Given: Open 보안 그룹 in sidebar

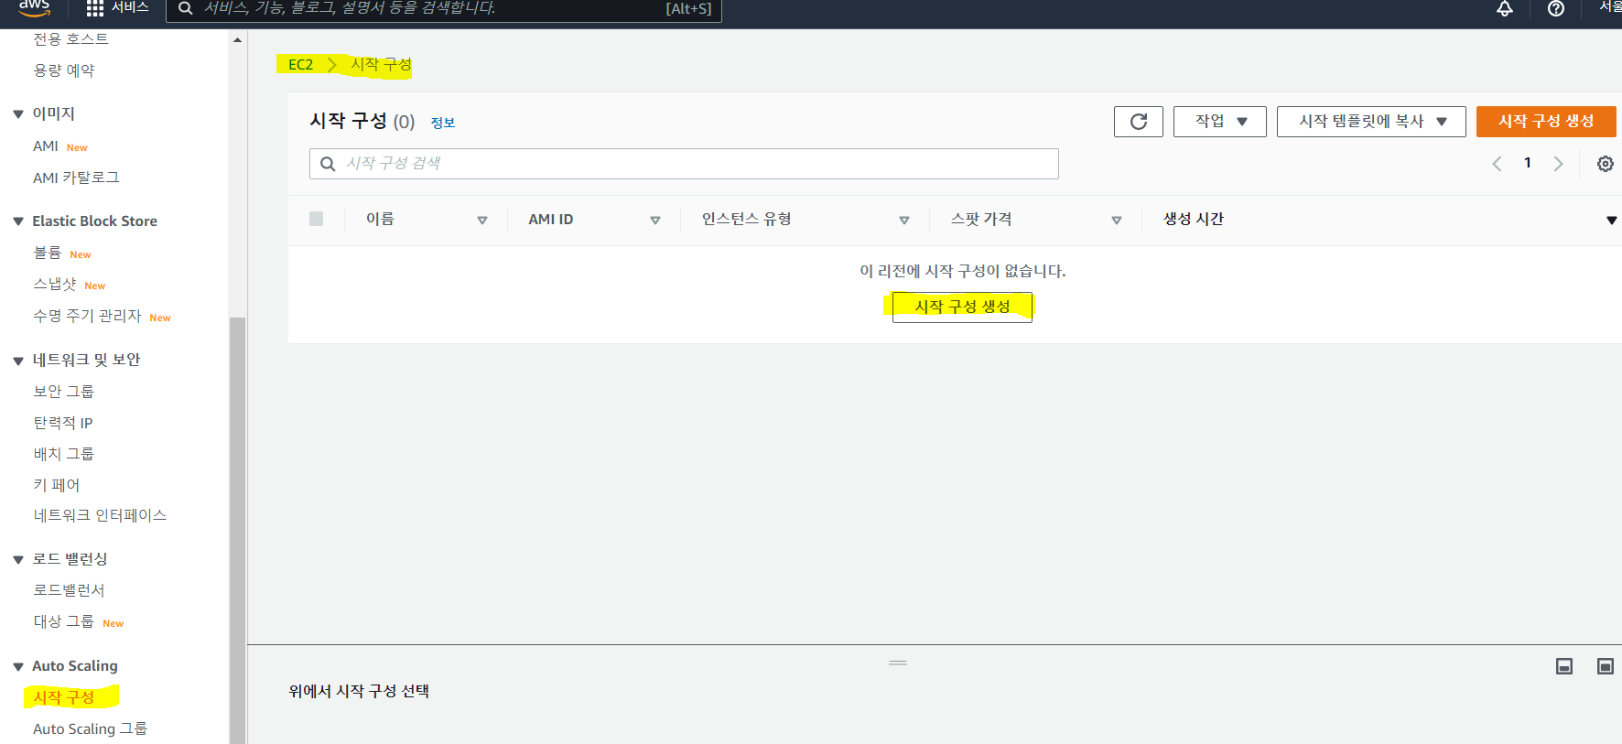Looking at the screenshot, I should [x=63, y=392].
